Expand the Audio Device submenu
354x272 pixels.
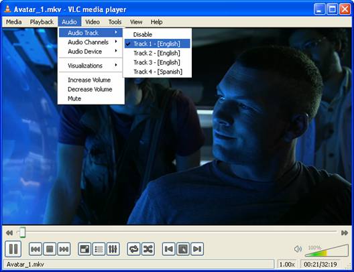pyautogui.click(x=91, y=52)
